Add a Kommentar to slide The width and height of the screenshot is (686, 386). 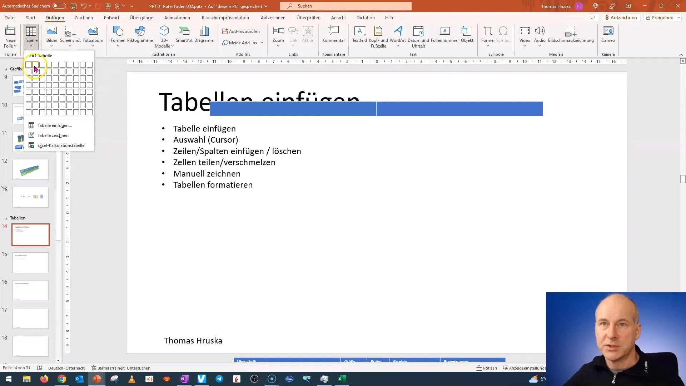pos(333,34)
